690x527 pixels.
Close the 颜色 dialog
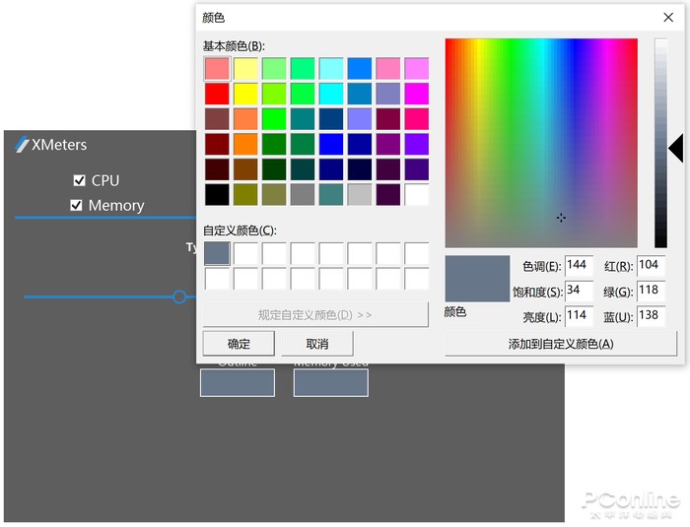(x=668, y=17)
